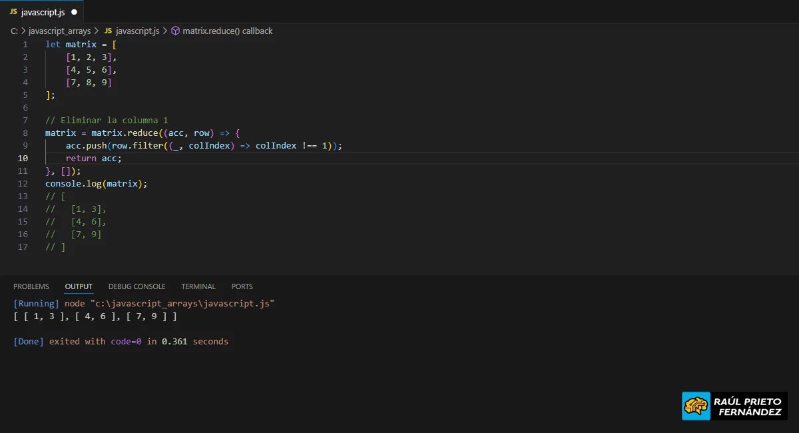The width and height of the screenshot is (799, 433).
Task: Select the PROBLEMS panel tab
Action: tap(31, 286)
